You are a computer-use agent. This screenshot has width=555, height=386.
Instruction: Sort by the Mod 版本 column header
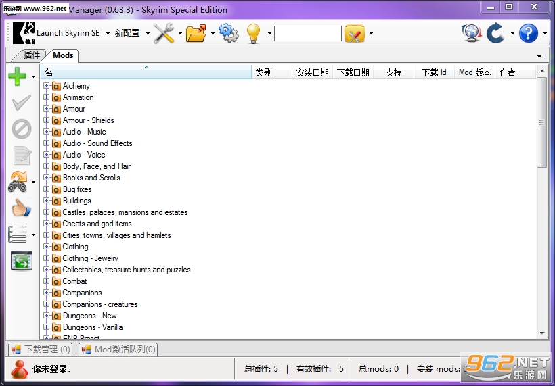coord(474,72)
